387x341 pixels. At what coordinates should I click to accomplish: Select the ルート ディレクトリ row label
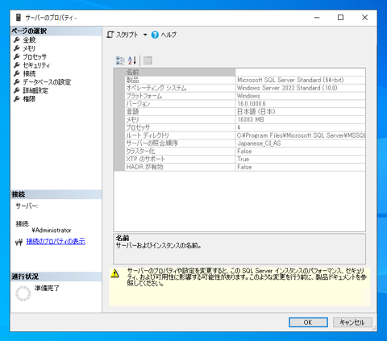click(148, 135)
